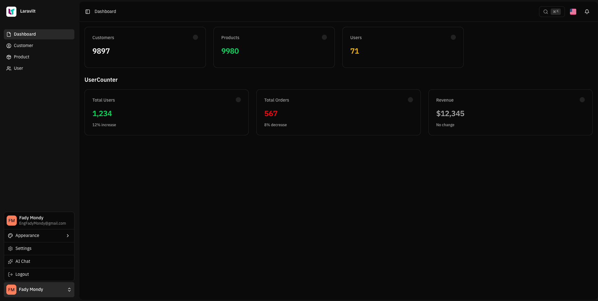The width and height of the screenshot is (598, 301).
Task: Expand the Appearance submenu chevron
Action: 67,235
